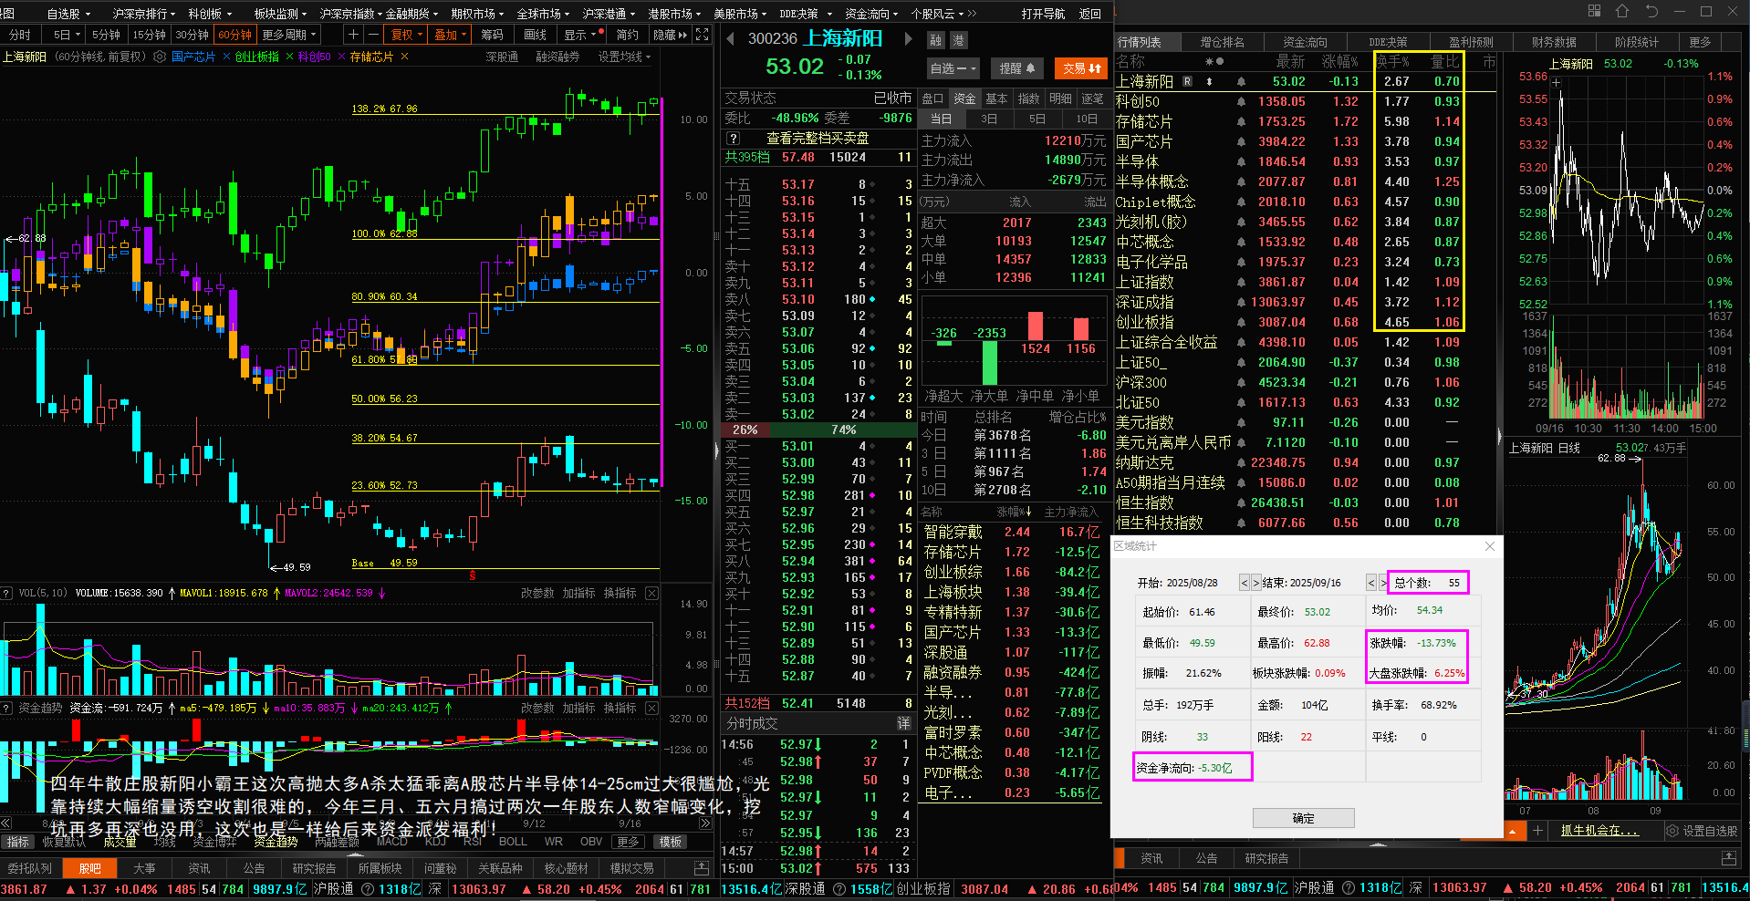Open 抓牛机会在 link
This screenshot has width=1750, height=901.
tap(1599, 831)
